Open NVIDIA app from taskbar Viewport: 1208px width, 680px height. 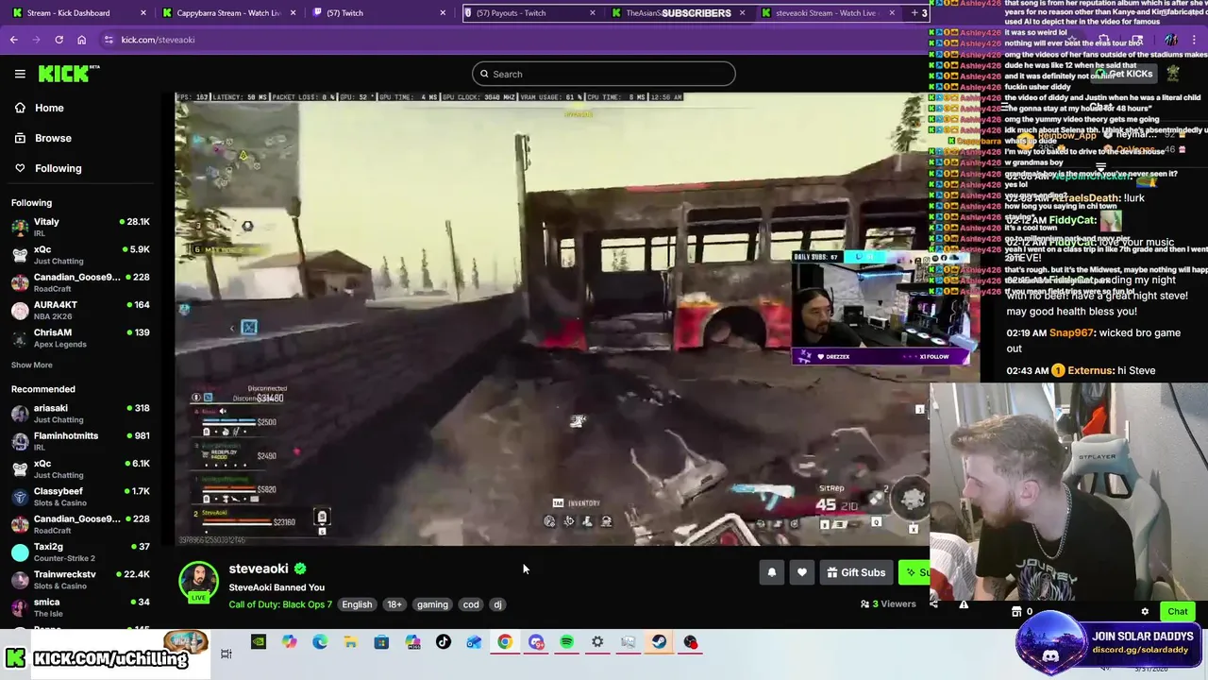[259, 642]
